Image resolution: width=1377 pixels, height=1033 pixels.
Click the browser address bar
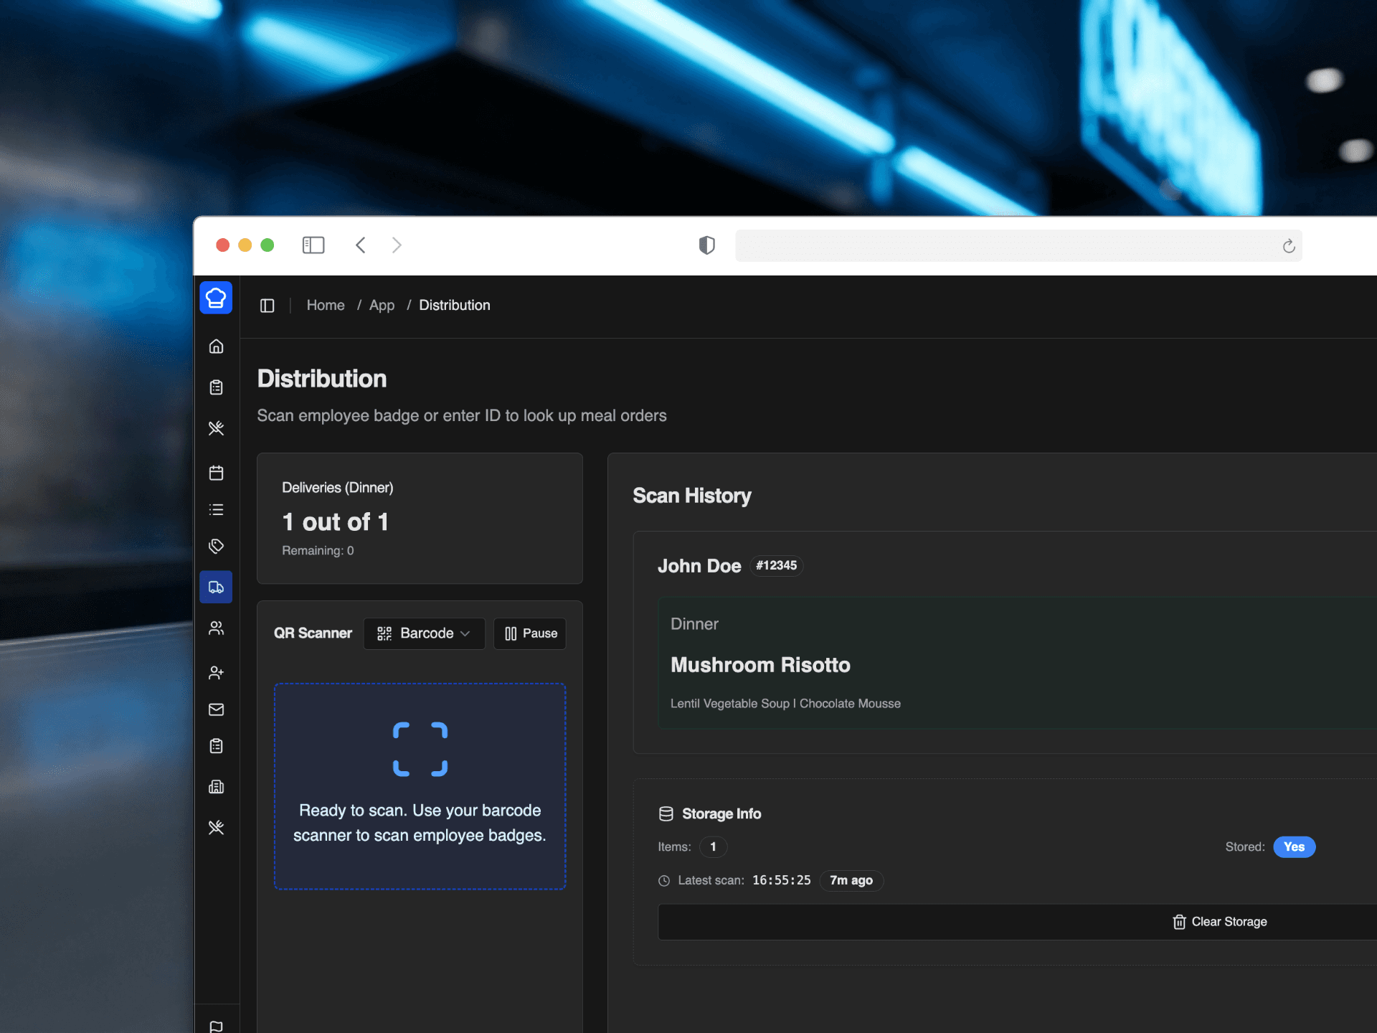tap(1004, 245)
